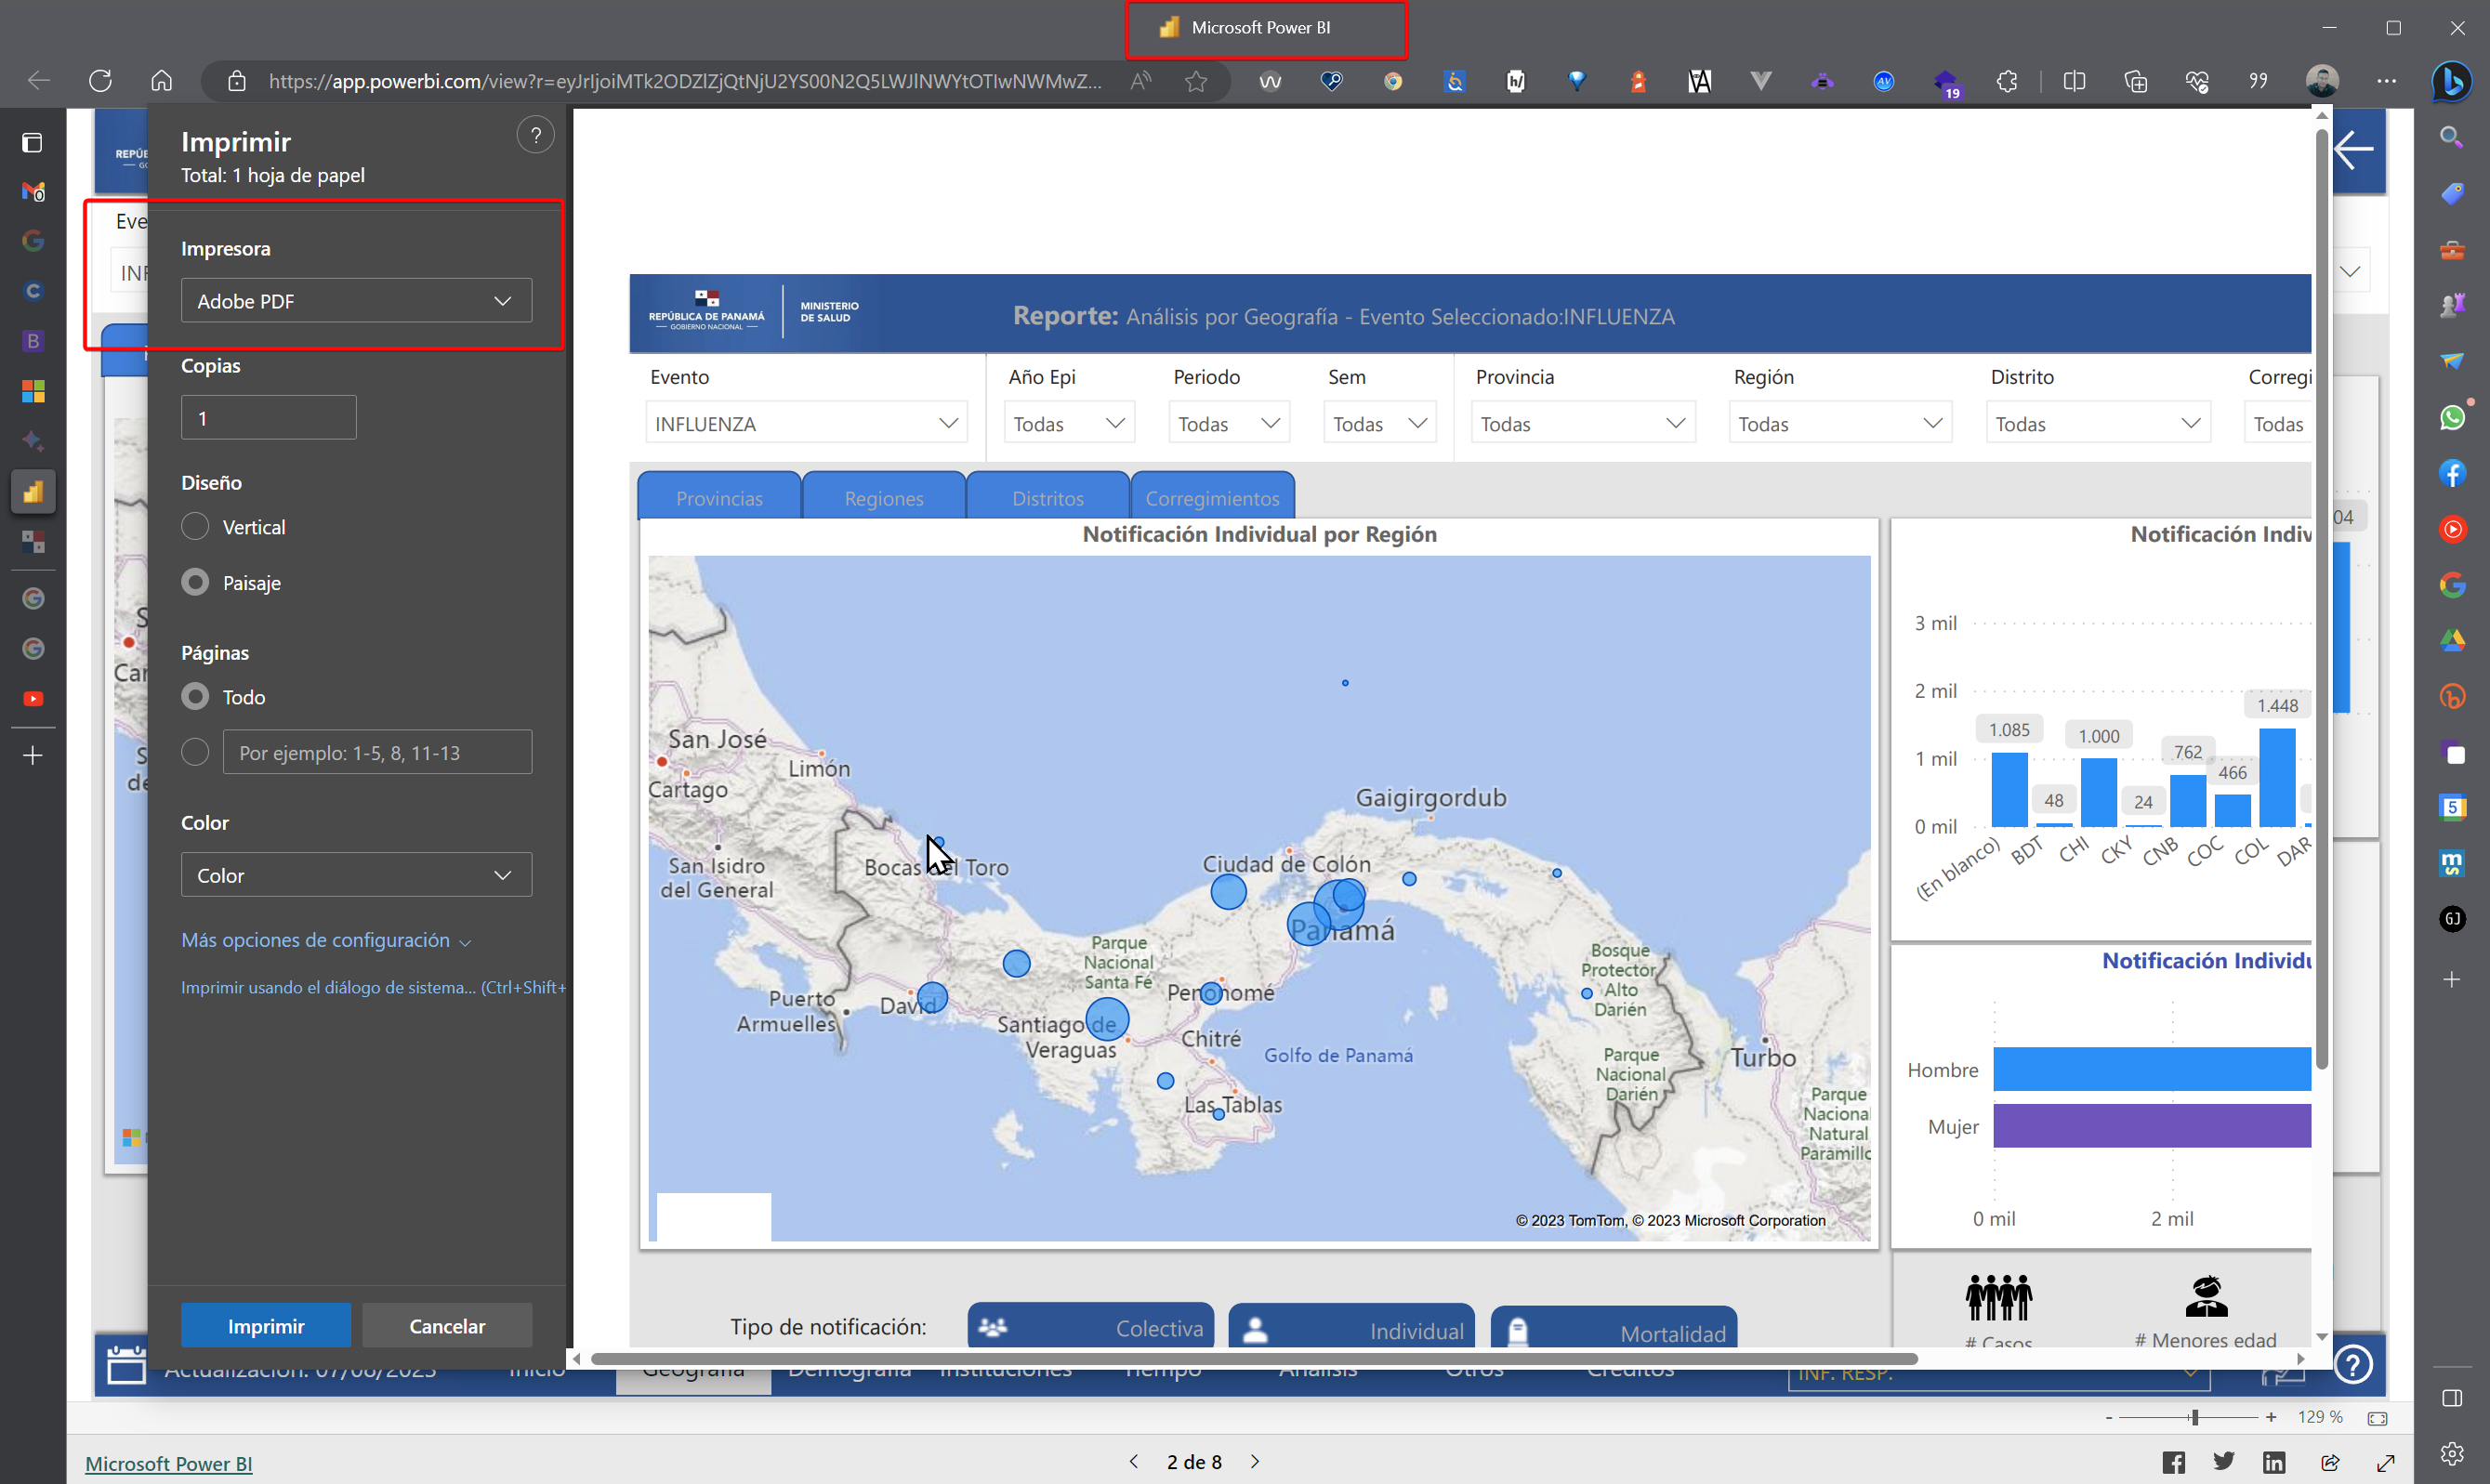Switch to the Provincias tab
The image size is (2490, 1484).
[x=719, y=497]
